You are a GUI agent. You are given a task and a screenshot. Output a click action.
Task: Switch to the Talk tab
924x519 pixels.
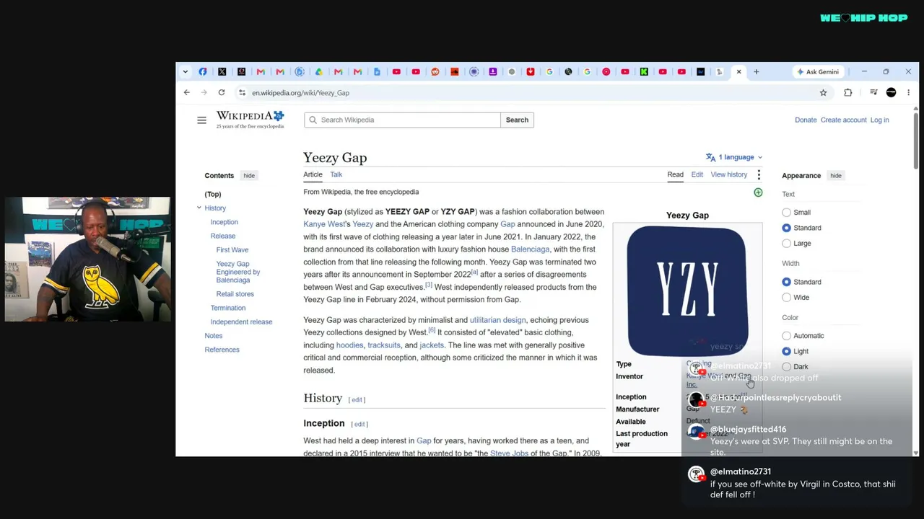pyautogui.click(x=336, y=174)
